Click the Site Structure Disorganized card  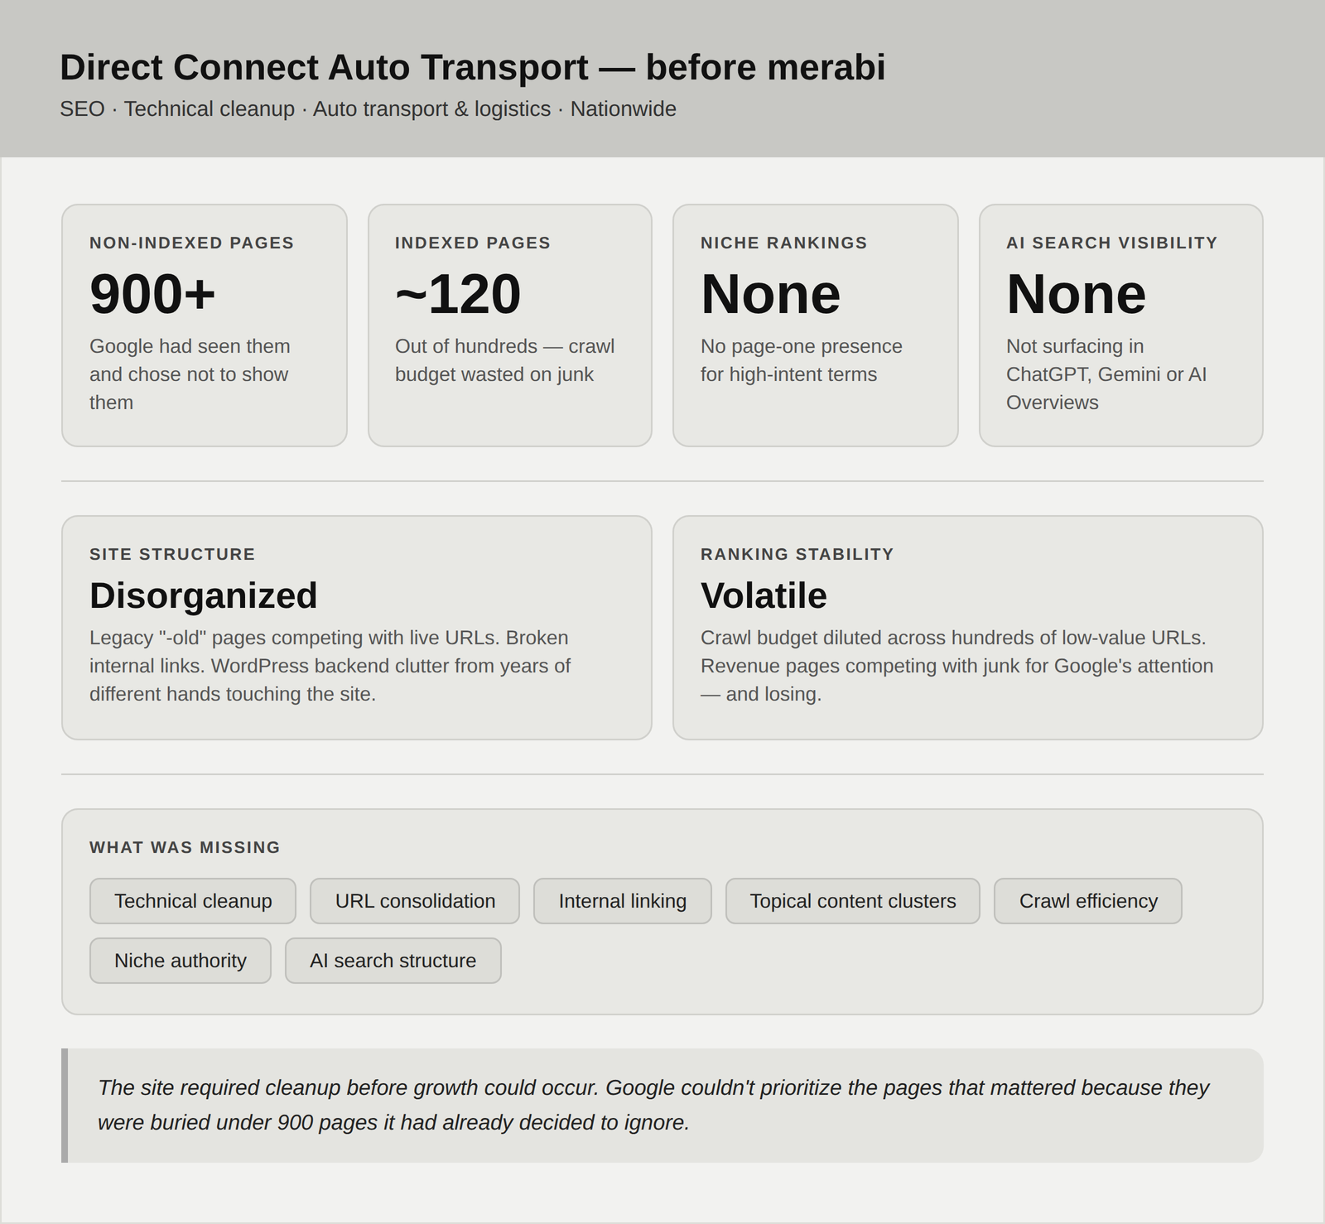[357, 628]
